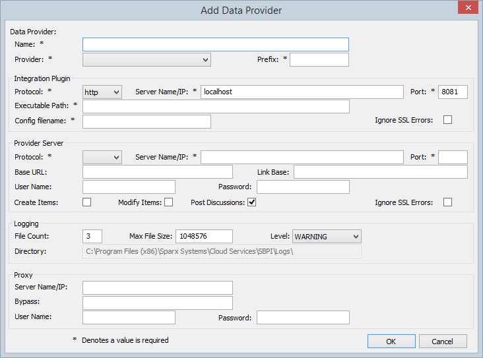
Task: Select the Executable Path text box
Action: tap(216, 106)
